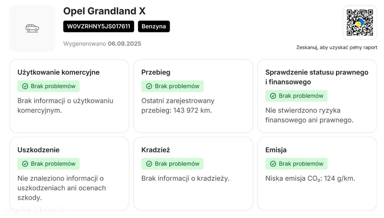Click the Benzyna fuel badge
Screen dimensions: 384x218
(154, 26)
